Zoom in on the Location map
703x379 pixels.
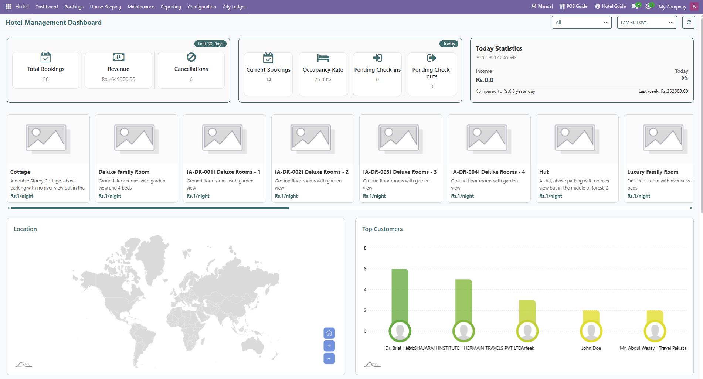pos(329,346)
